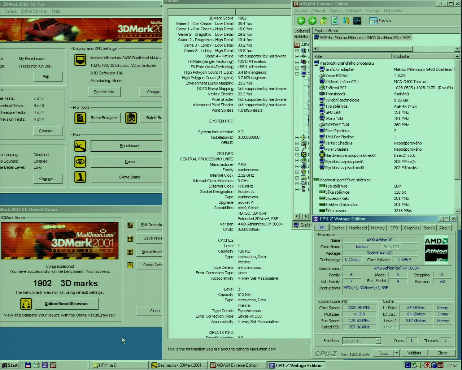This screenshot has width=462, height=370.
Task: Click the AIDA64 tree pane horizontal scrollbar
Action: coord(301,216)
